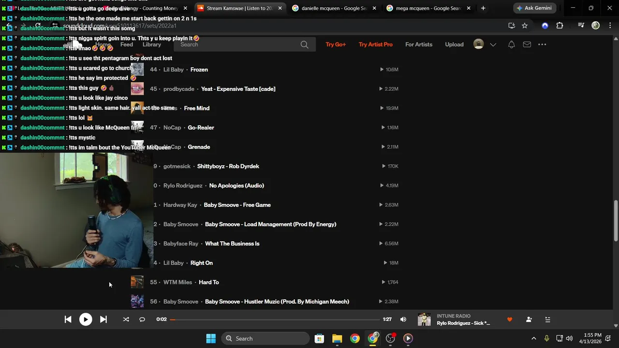Open the notifications bell

[512, 44]
